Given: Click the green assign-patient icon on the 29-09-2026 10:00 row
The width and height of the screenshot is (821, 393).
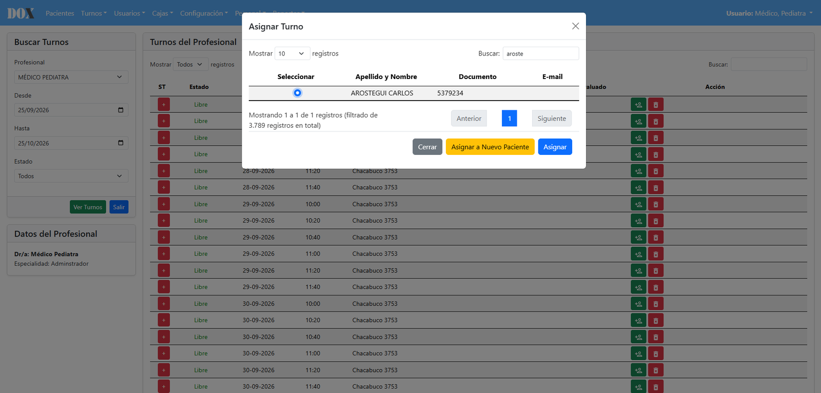Looking at the screenshot, I should coord(638,204).
